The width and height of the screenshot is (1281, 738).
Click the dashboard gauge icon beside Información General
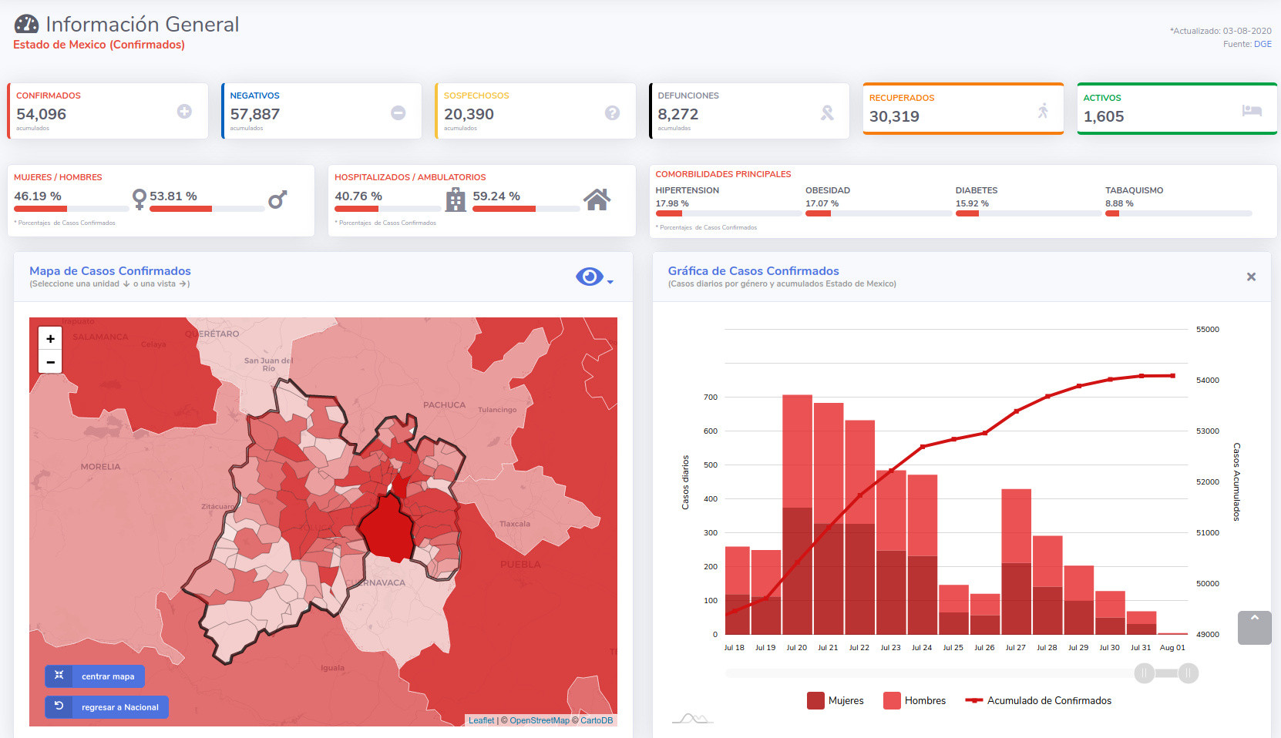click(26, 24)
